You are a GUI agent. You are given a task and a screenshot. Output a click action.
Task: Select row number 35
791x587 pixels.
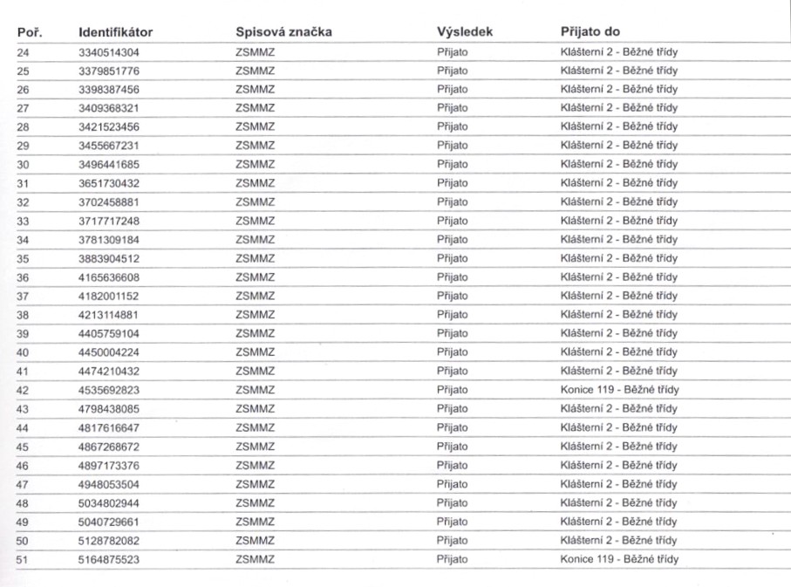coord(24,258)
